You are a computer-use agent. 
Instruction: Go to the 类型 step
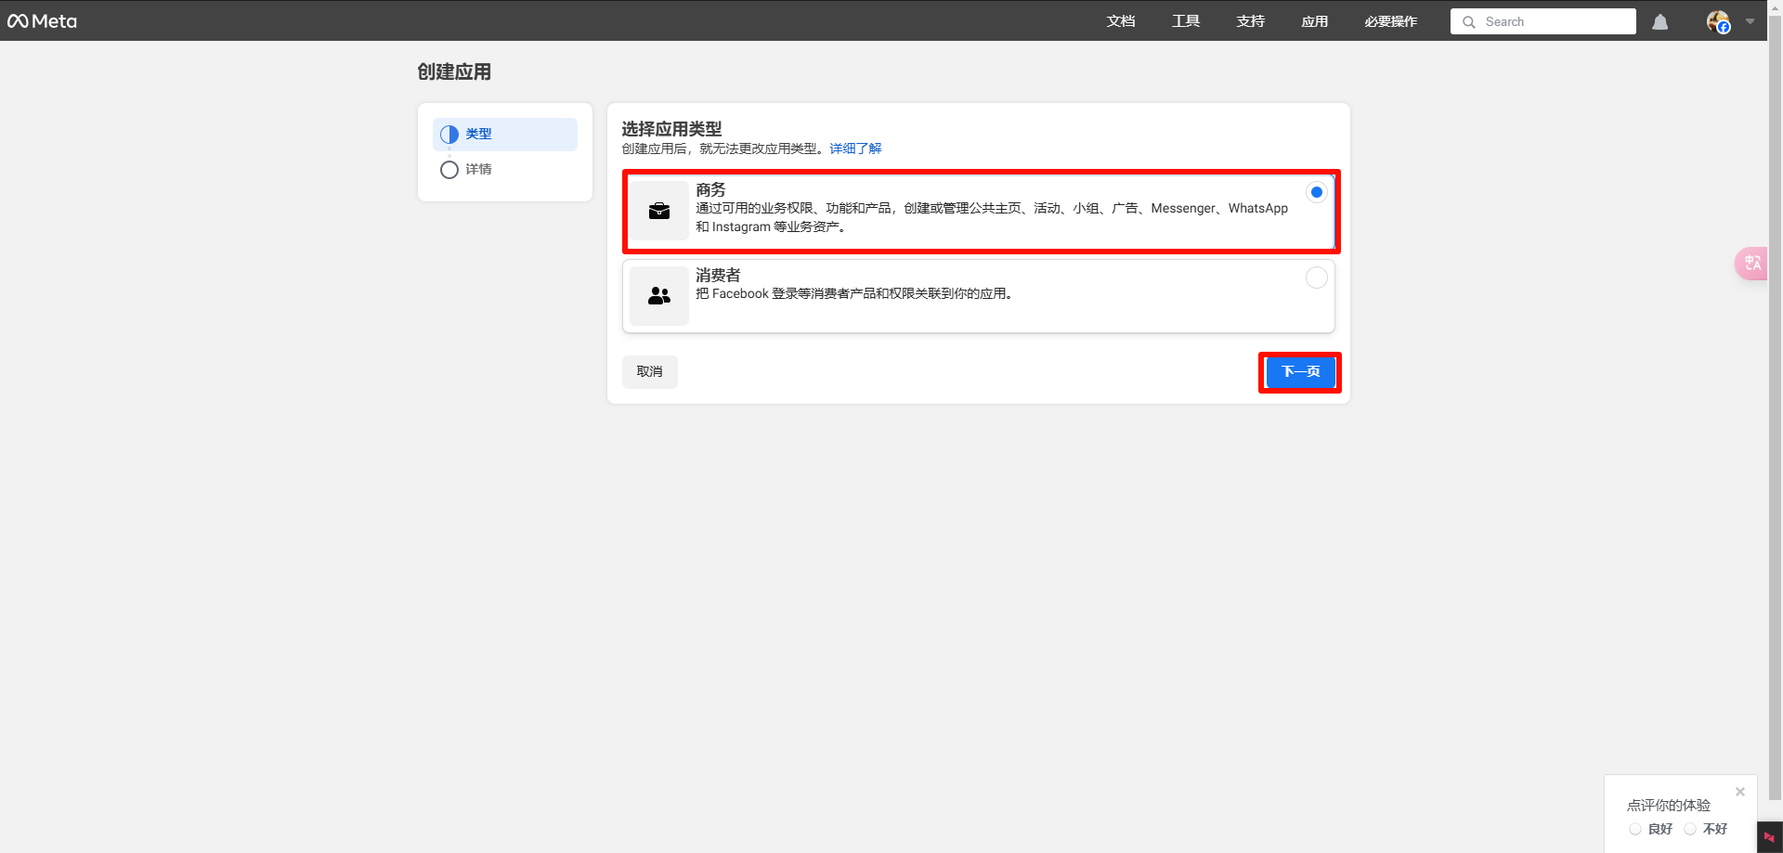coord(505,134)
